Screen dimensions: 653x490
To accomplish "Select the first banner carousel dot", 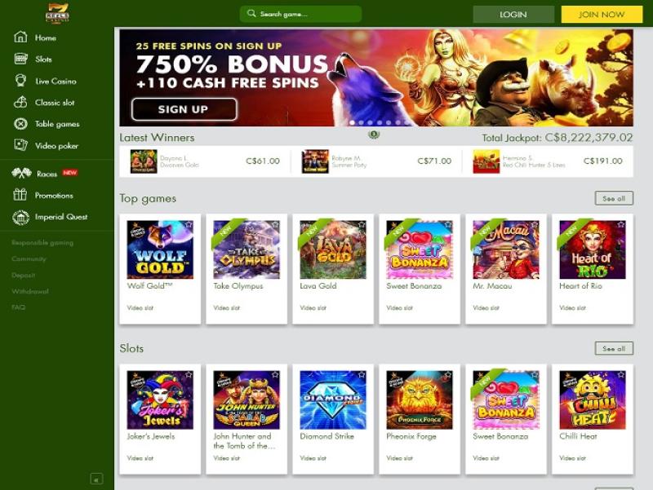I will click(353, 122).
